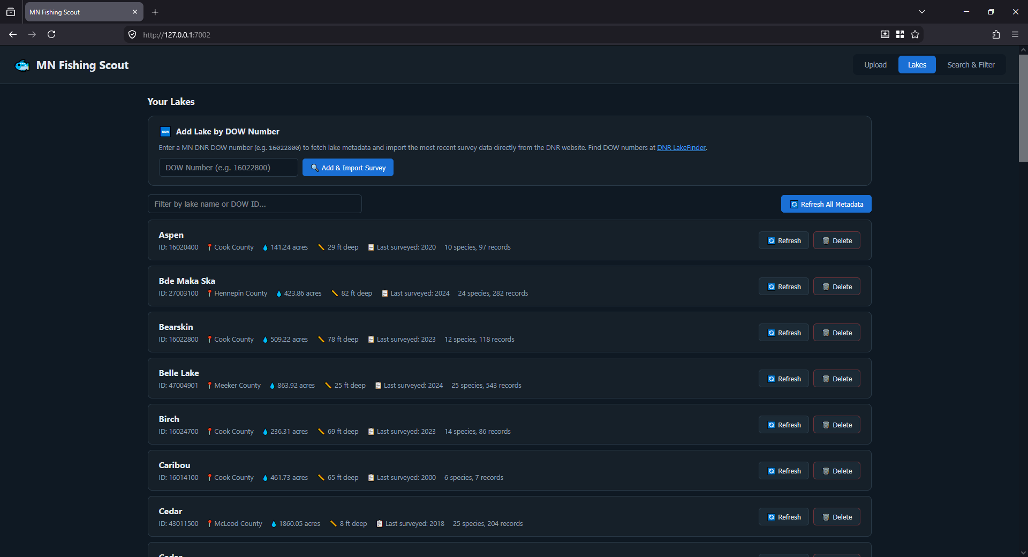
Task: Click Add & Import Survey button
Action: (x=348, y=168)
